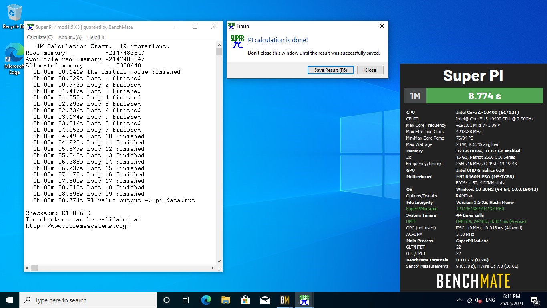The width and height of the screenshot is (547, 308).
Task: Open File Explorer from taskbar
Action: 225,300
